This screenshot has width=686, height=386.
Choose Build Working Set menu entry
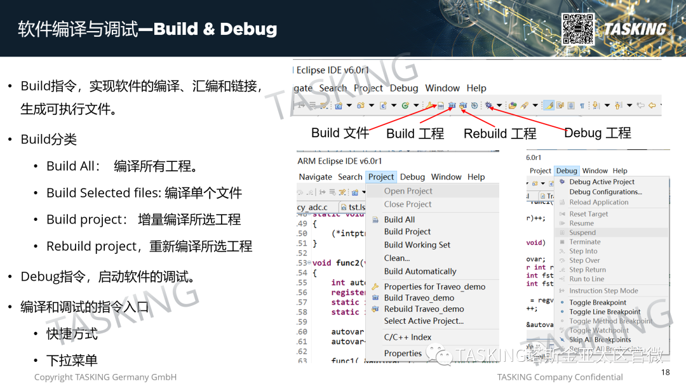coord(417,245)
